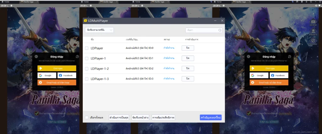Click Android9.0 ID:3 version text
The height and width of the screenshot is (134, 322).
click(x=139, y=79)
